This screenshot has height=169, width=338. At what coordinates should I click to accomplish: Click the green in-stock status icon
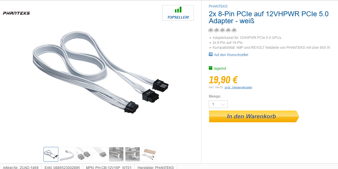(211, 68)
